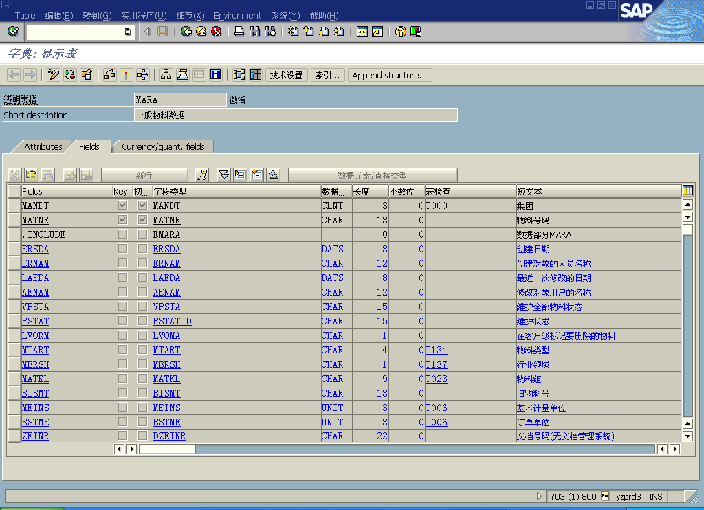Viewport: 704px width, 510px height.
Task: Toggle the initial values checkbox for BSTME
Action: [142, 421]
